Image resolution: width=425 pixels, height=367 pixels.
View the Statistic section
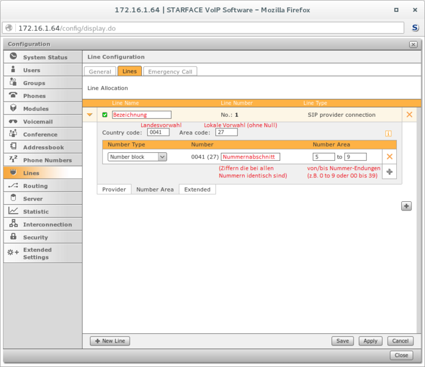click(43, 212)
